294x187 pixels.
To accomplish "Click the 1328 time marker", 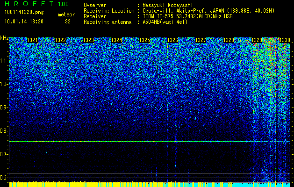I will [229, 40].
